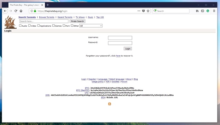The height and width of the screenshot is (125, 220).
Task: Close The Pirate Bay tab
Action: pyautogui.click(x=42, y=5)
